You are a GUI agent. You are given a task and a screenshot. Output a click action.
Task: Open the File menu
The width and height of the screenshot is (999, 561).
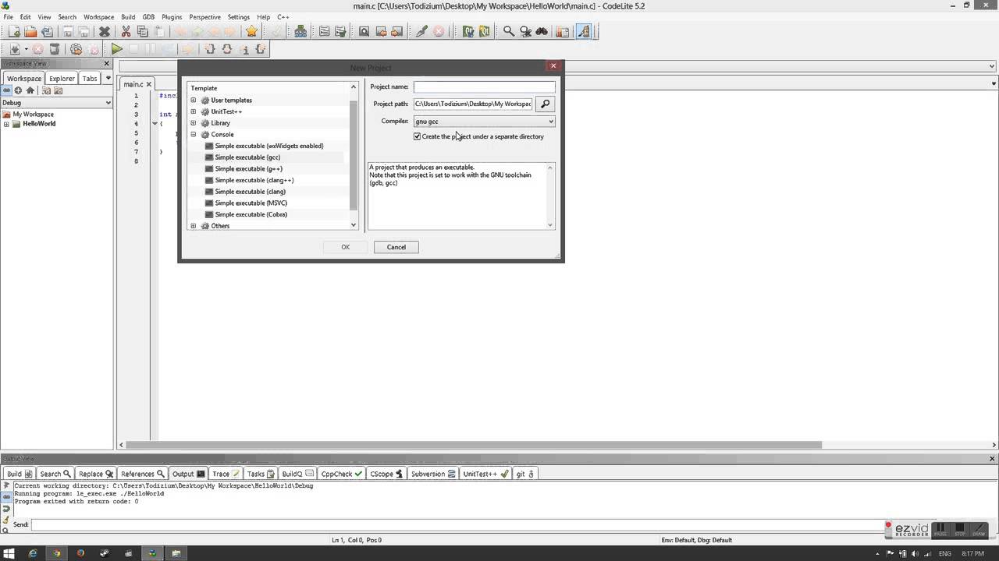coord(8,16)
